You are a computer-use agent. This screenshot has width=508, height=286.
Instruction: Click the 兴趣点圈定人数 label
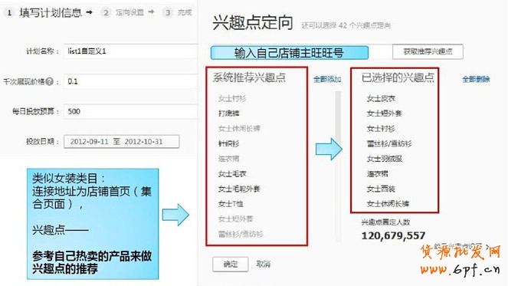[385, 222]
